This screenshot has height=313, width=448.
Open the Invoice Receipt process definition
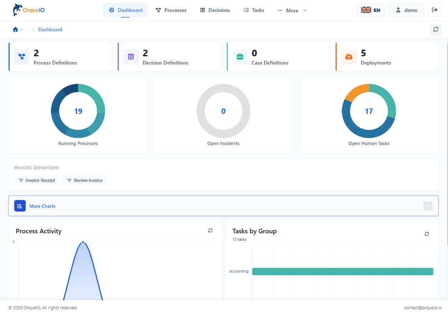click(37, 180)
